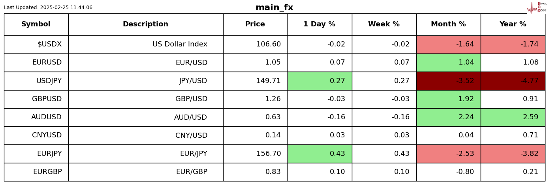This screenshot has width=549, height=185.
Task: Click the GBPUSD symbol cell
Action: click(x=47, y=99)
